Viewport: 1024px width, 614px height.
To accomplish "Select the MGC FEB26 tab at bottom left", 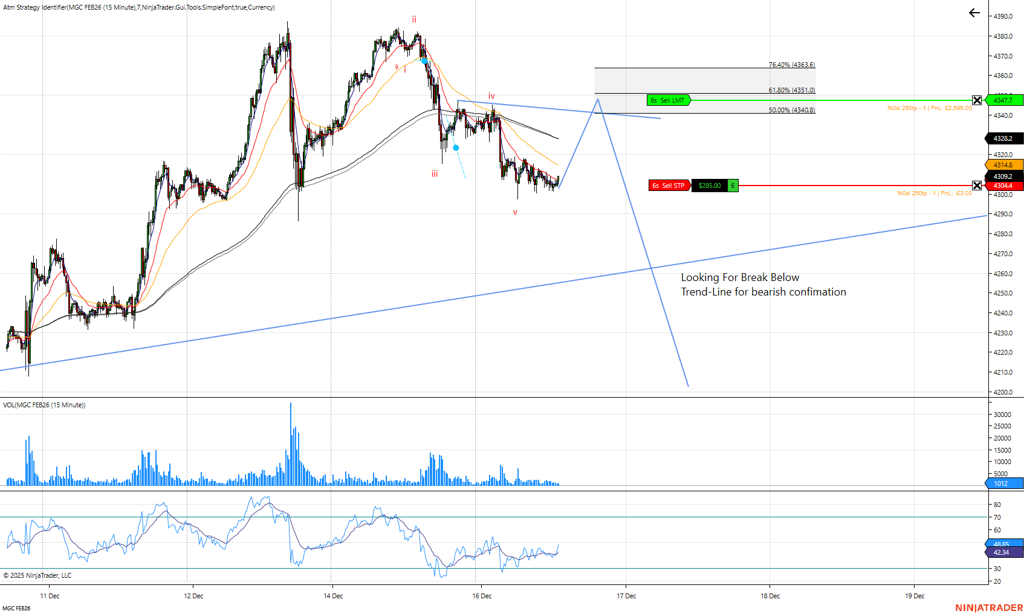I will [x=16, y=607].
